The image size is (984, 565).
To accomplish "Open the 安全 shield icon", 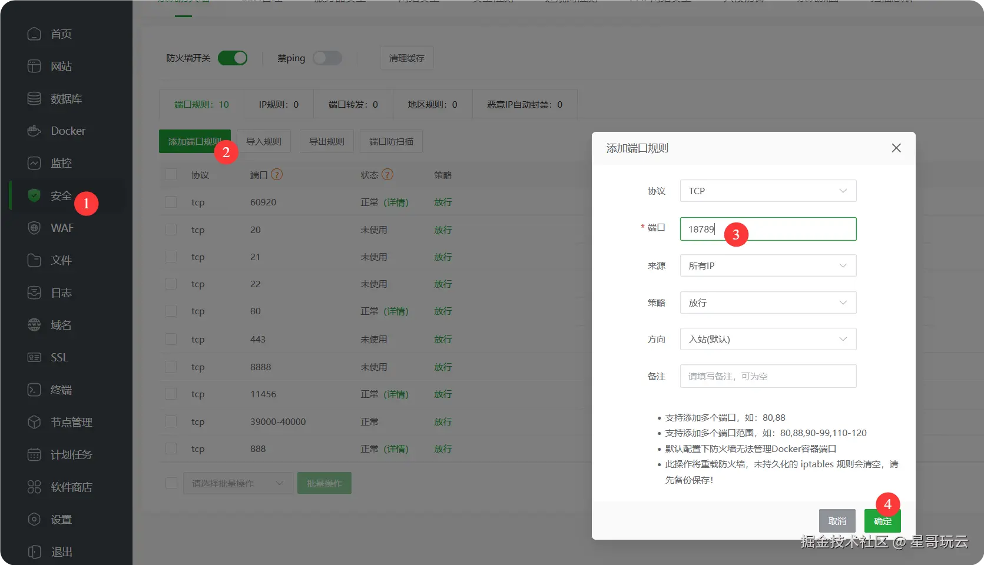I will coord(34,195).
